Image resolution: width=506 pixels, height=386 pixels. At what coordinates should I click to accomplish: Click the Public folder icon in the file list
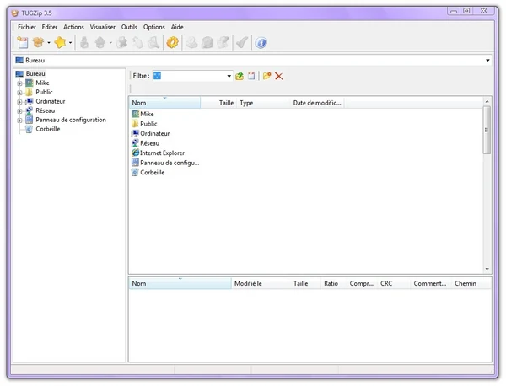135,124
